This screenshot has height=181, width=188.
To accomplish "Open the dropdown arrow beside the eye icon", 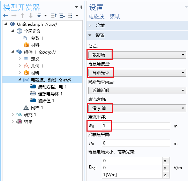I will tap(45, 16).
